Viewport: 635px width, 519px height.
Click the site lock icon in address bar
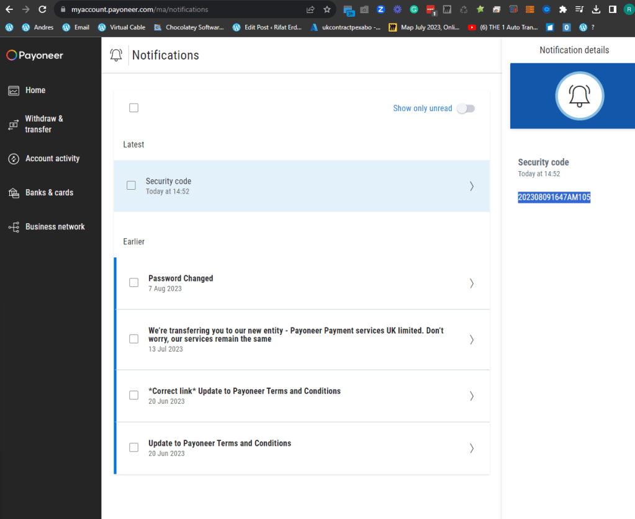[x=63, y=9]
